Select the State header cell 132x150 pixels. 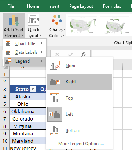23,89
